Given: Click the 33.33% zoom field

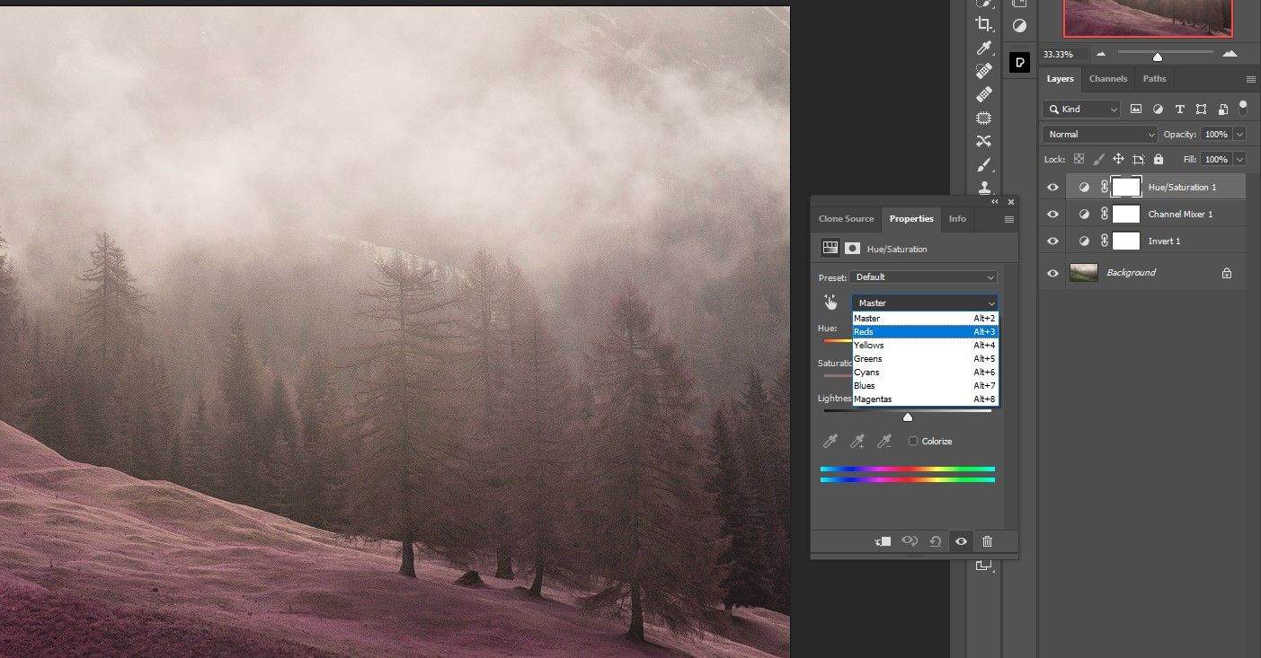Looking at the screenshot, I should [x=1063, y=55].
